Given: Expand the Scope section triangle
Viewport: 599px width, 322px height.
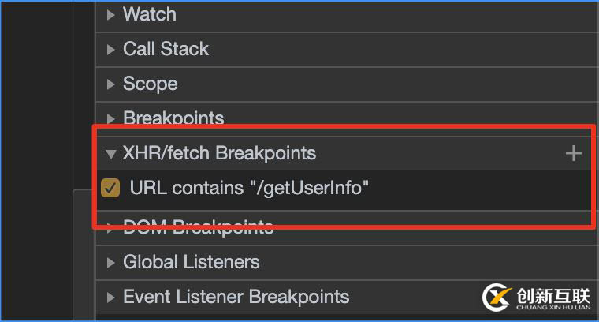Looking at the screenshot, I should [110, 84].
